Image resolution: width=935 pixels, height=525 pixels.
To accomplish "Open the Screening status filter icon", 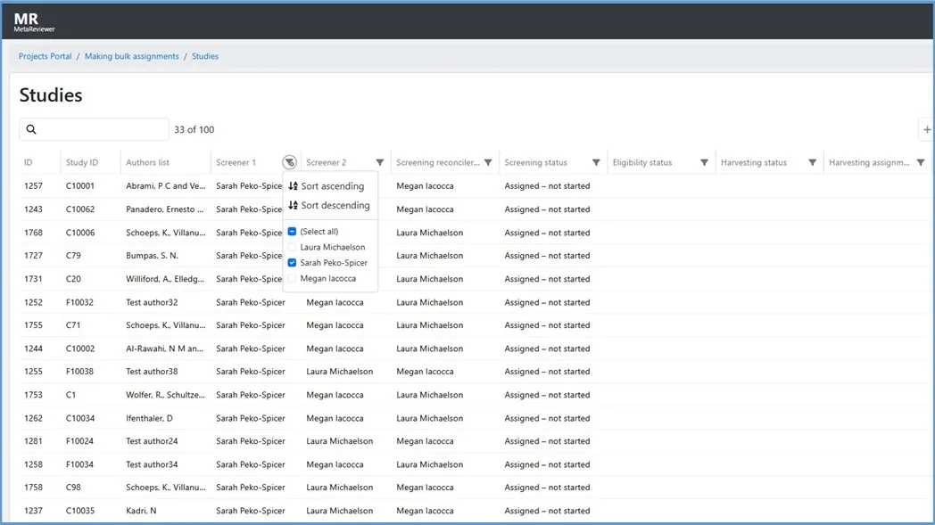I will pos(596,163).
